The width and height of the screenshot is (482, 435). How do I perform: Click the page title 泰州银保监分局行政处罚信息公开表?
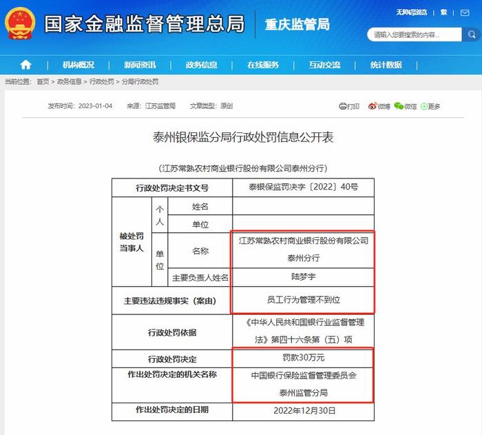pyautogui.click(x=243, y=137)
